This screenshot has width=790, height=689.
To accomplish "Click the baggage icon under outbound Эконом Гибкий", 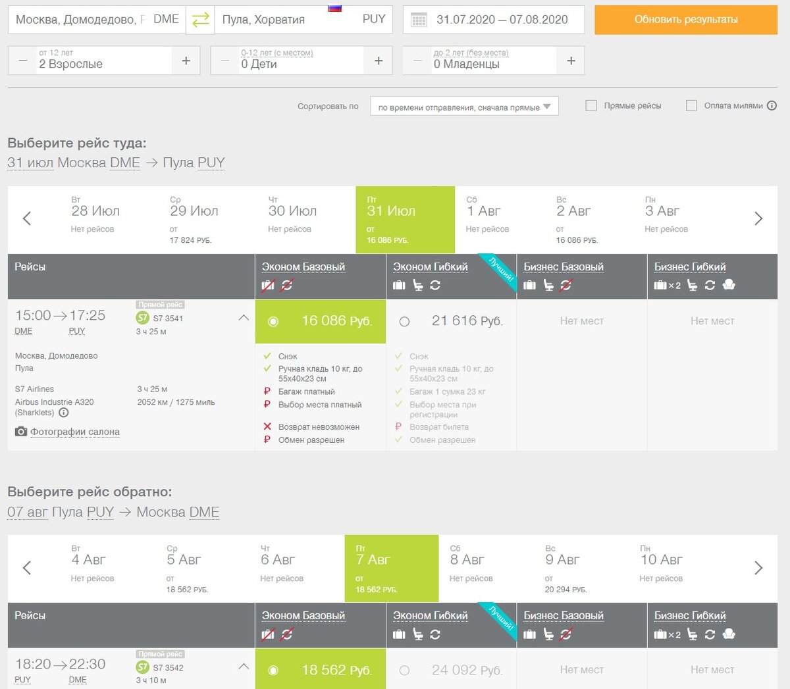I will 399,285.
